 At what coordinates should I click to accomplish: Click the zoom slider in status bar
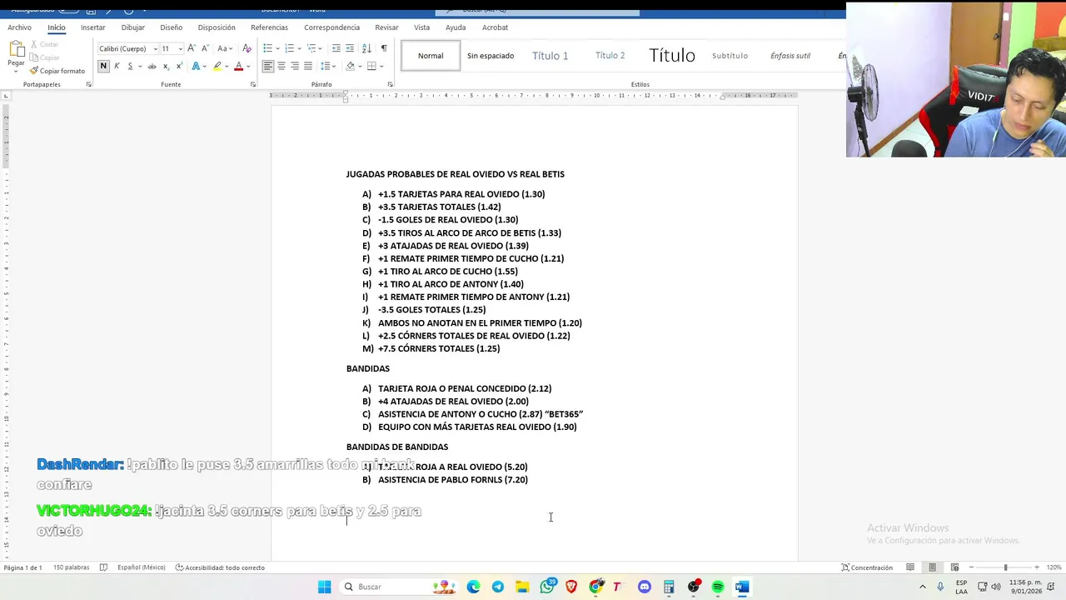[1005, 567]
